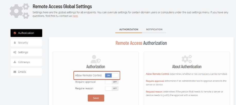Click the Allow Remote Control label text
Screen dimensions: 236x105
click(x=88, y=75)
